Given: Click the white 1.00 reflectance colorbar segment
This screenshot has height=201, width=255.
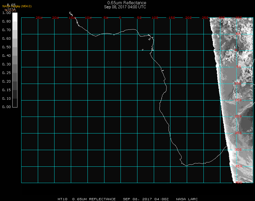Looking at the screenshot, I should (15, 17).
